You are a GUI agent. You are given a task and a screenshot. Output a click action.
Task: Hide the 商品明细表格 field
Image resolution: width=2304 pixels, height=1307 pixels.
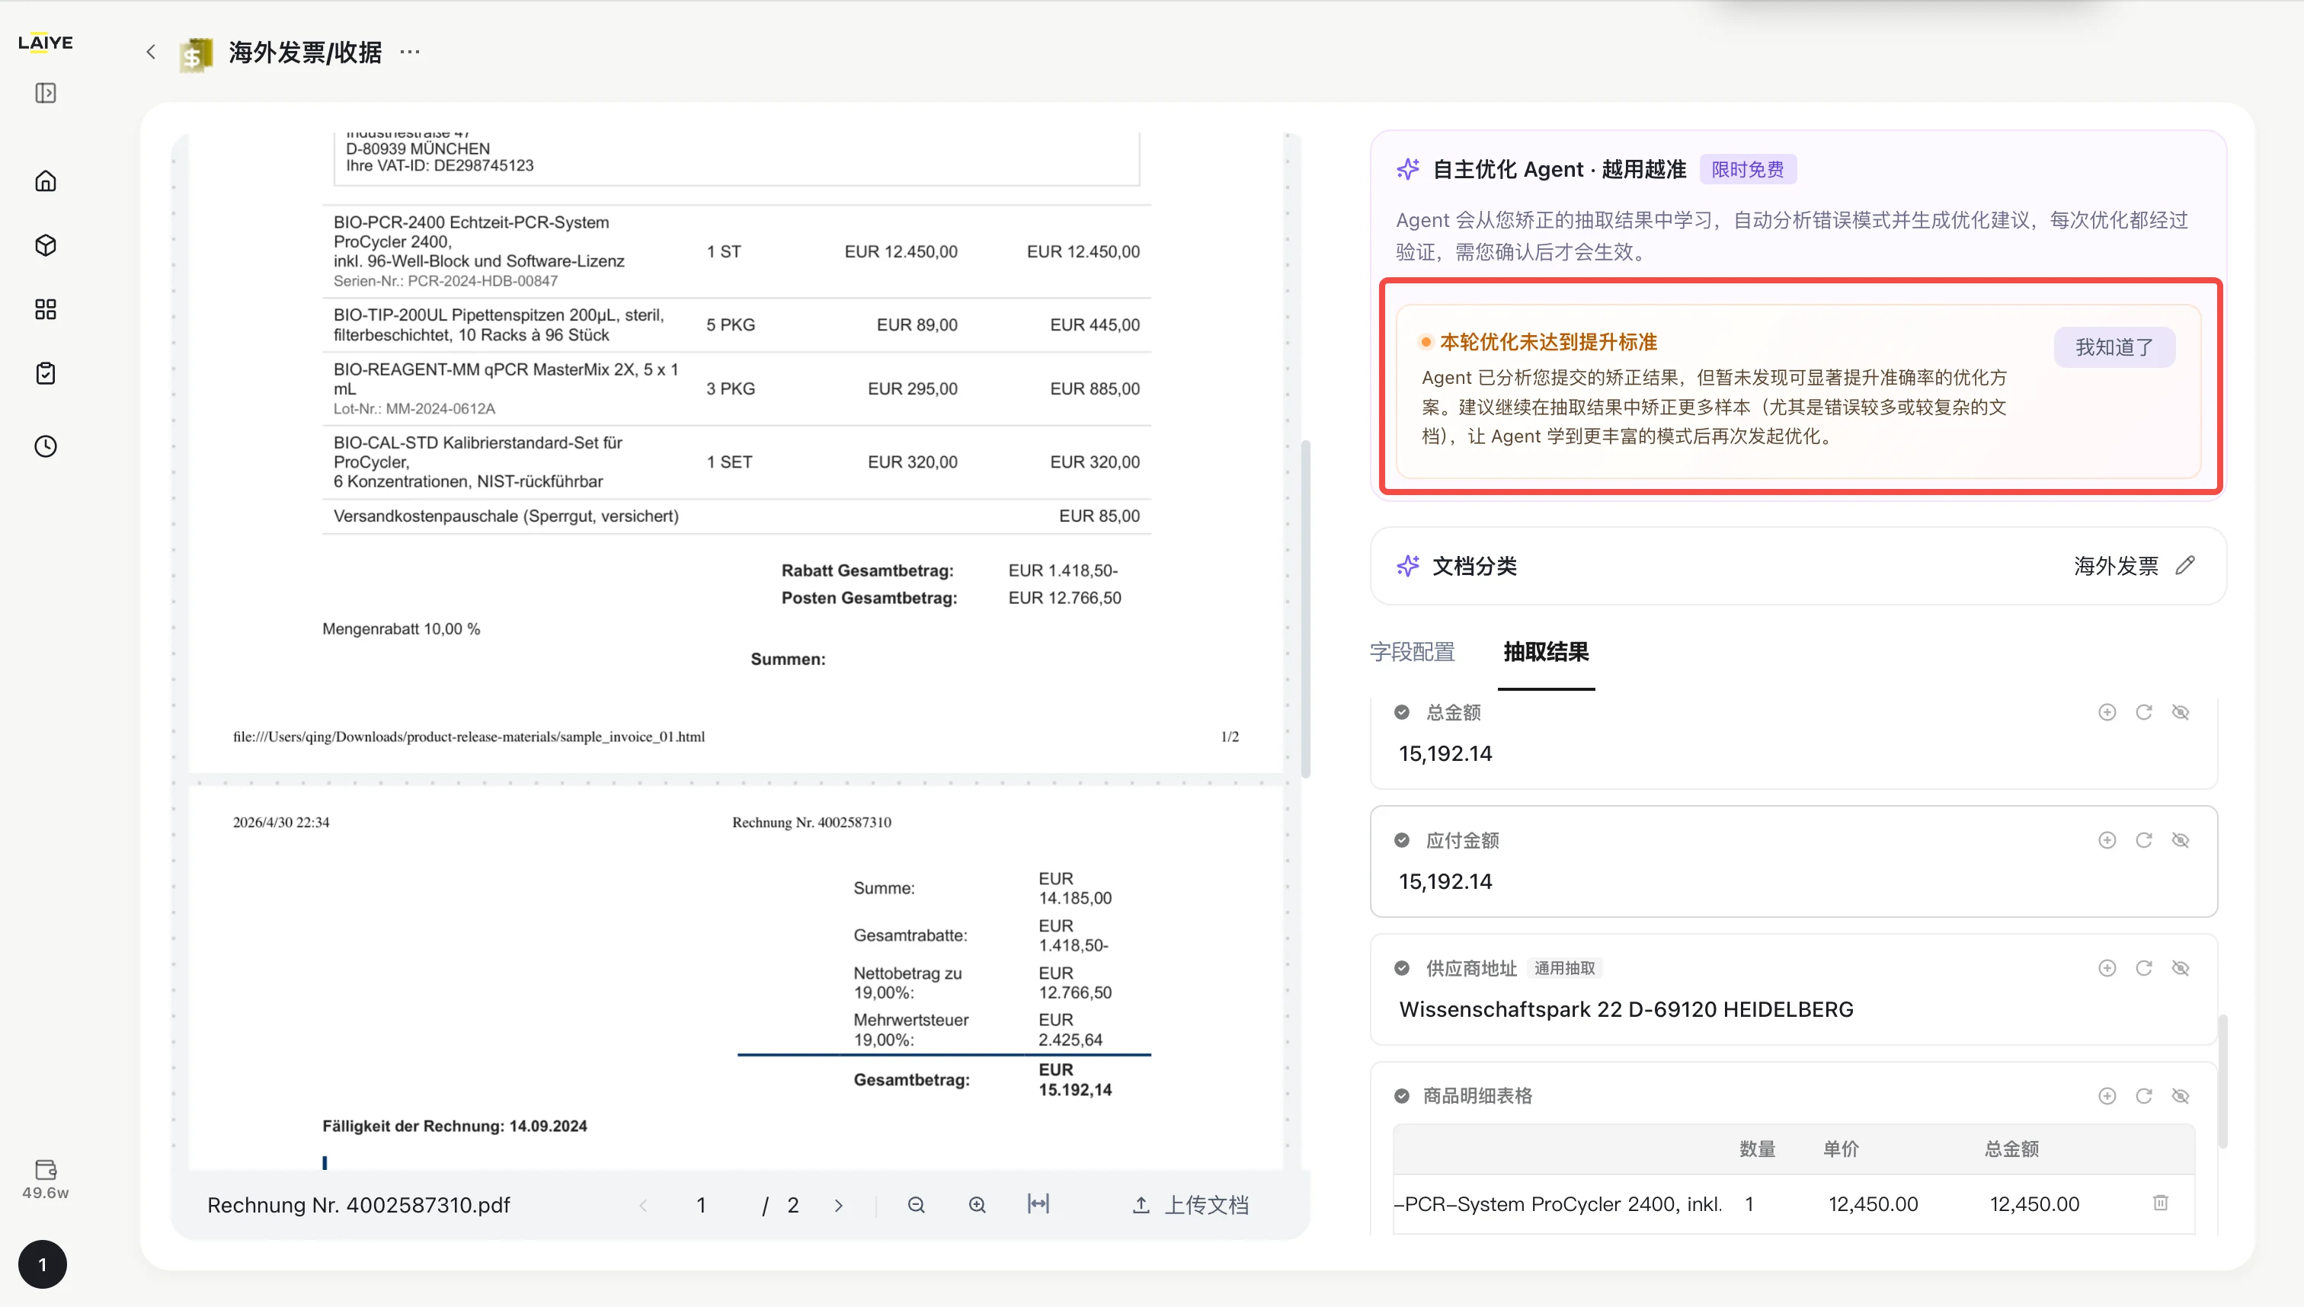point(2180,1096)
